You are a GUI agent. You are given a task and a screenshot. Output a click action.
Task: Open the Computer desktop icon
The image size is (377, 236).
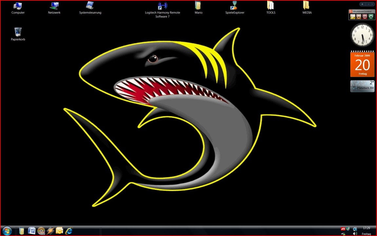coord(18,6)
